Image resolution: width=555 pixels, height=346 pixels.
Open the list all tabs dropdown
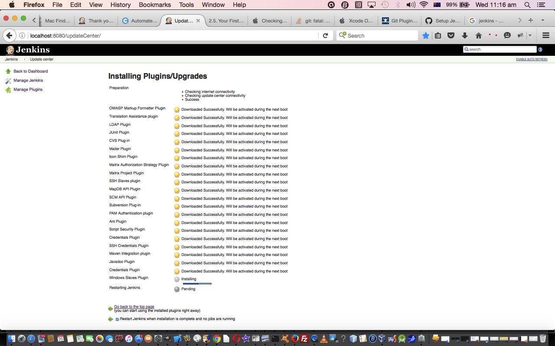coord(542,20)
